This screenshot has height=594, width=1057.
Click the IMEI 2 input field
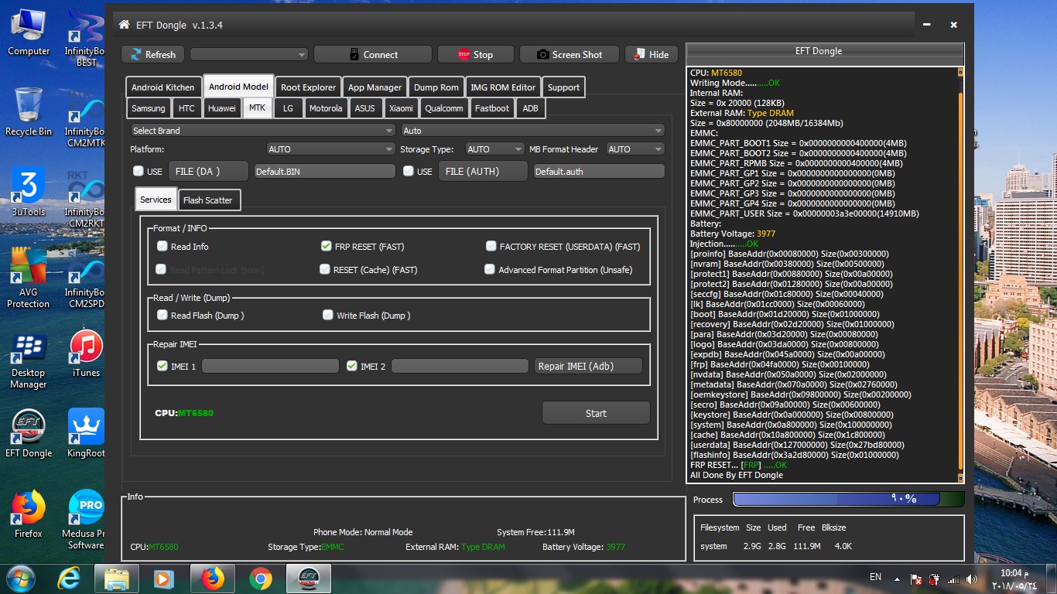(x=460, y=366)
